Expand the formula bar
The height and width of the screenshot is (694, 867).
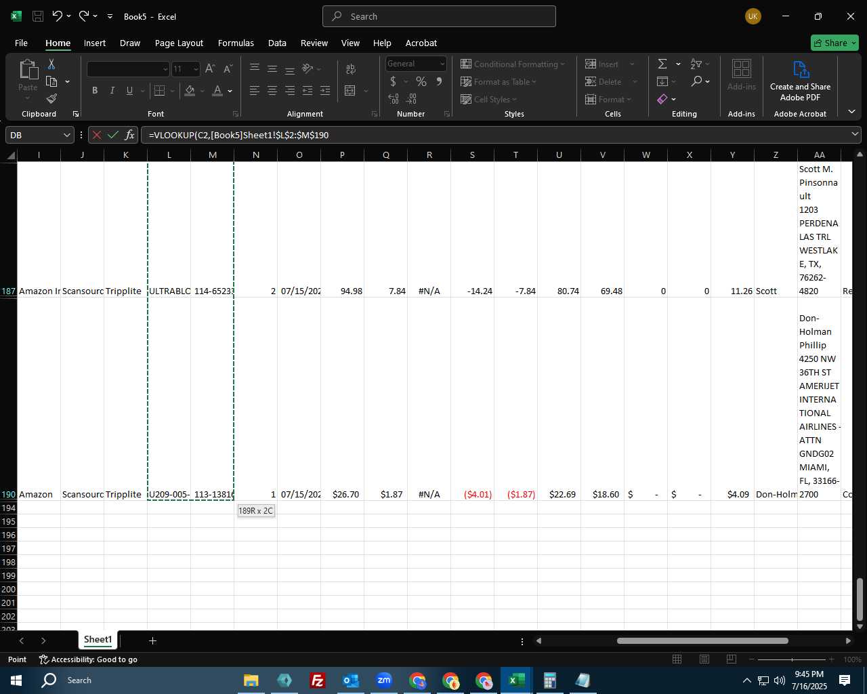855,134
